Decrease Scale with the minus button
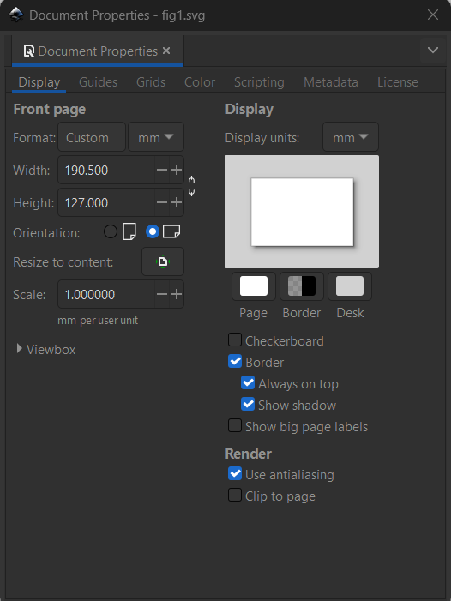451x601 pixels. (162, 294)
